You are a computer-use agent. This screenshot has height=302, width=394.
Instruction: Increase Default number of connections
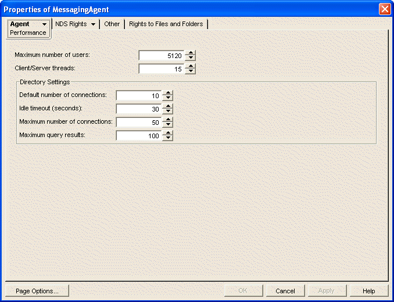click(167, 93)
